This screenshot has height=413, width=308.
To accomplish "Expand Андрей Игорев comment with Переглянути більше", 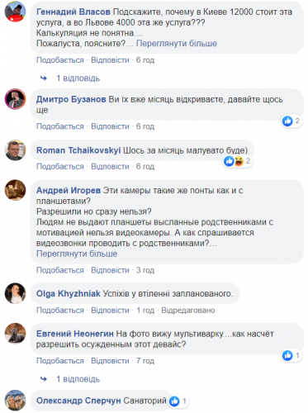I will point(77,254).
